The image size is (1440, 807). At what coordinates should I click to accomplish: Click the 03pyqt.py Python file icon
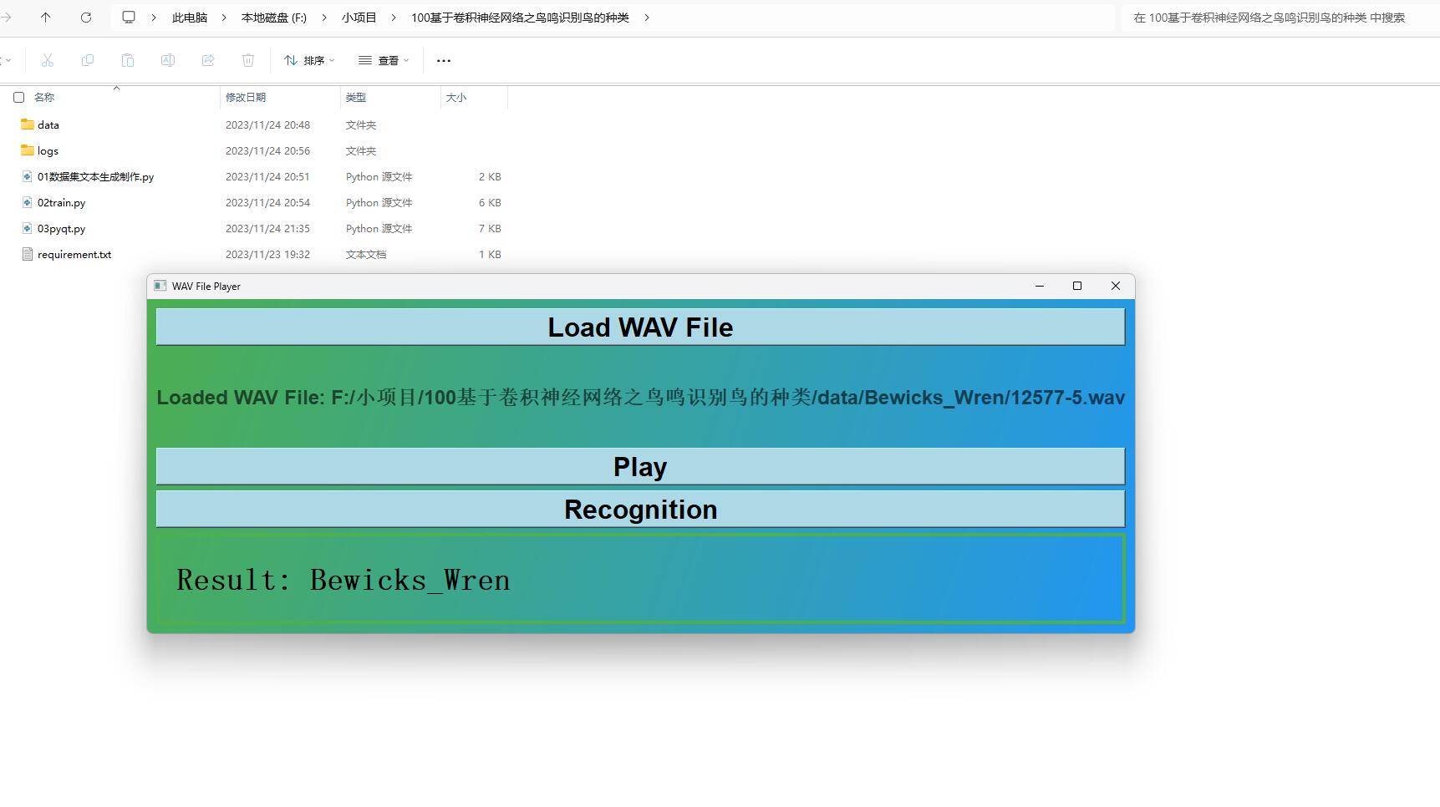coord(28,228)
